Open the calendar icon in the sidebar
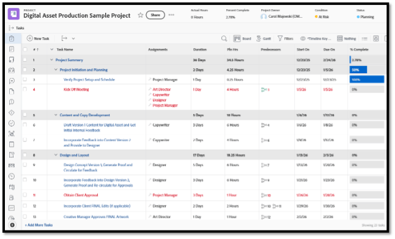395x239 pixels. [12, 187]
